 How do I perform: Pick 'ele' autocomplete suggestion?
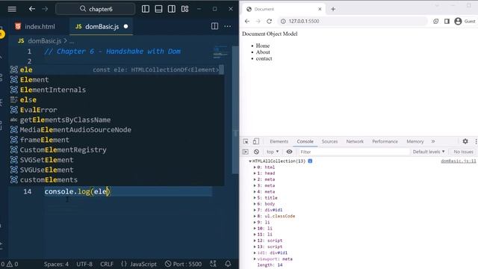[x=117, y=69]
